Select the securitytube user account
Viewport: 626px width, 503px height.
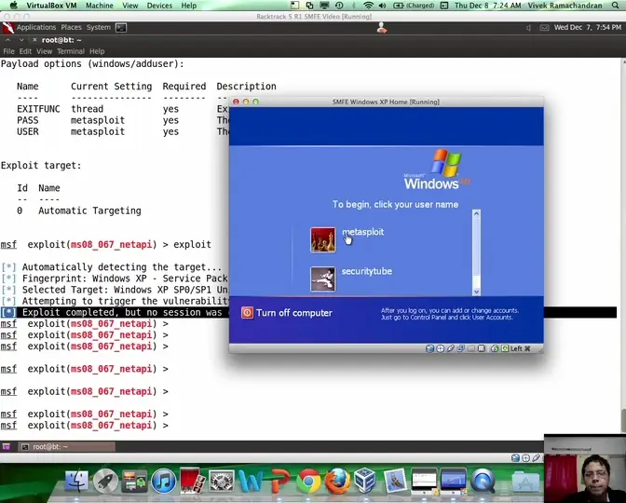tap(366, 271)
